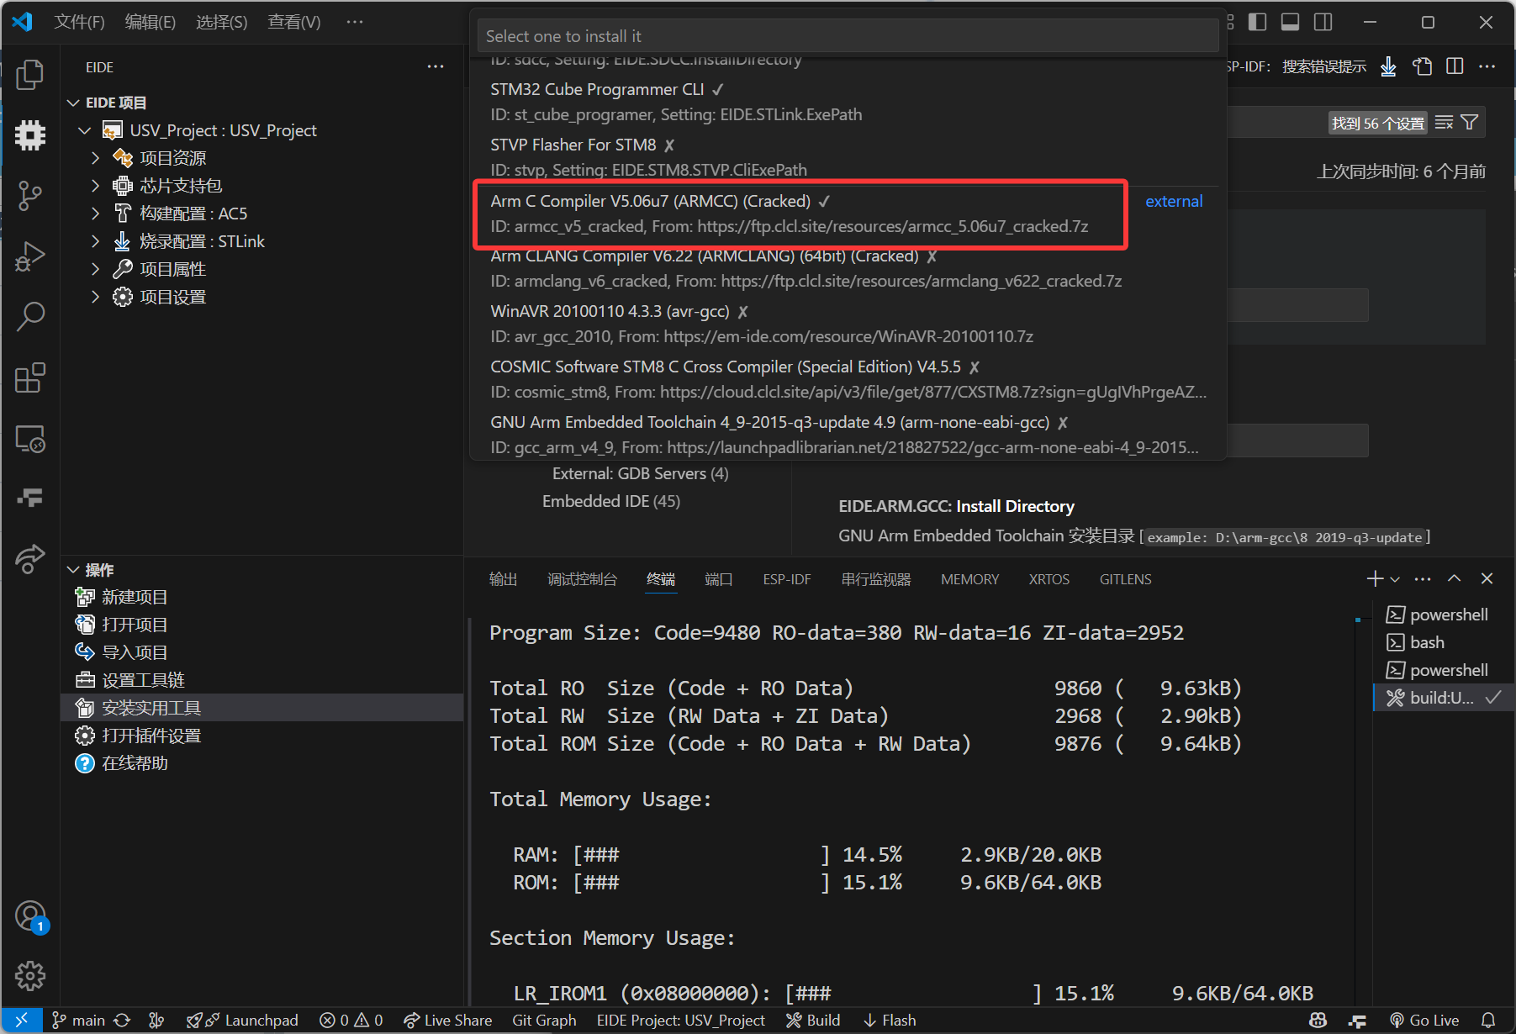The height and width of the screenshot is (1034, 1516).
Task: Open the Source Control view
Action: tap(30, 195)
